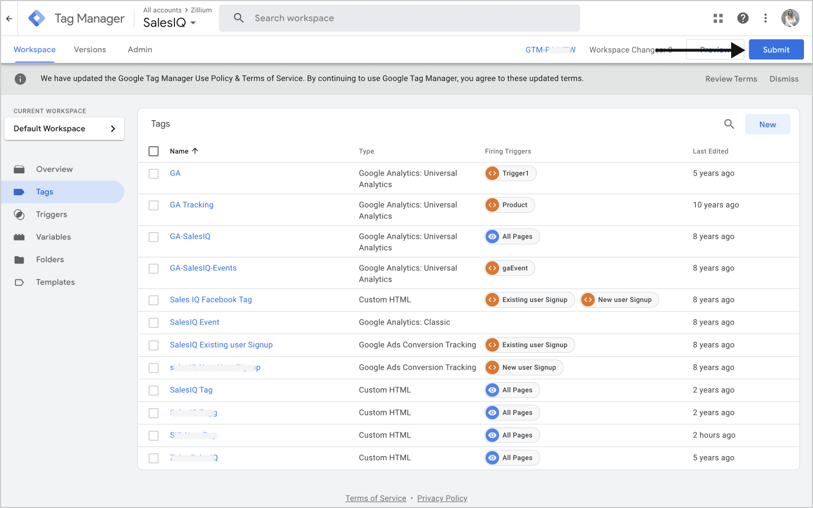This screenshot has width=813, height=508.
Task: Open the SalesIQ container dropdown
Action: pos(169,23)
